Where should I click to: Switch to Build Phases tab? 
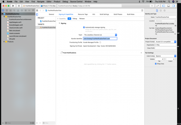[118, 14]
